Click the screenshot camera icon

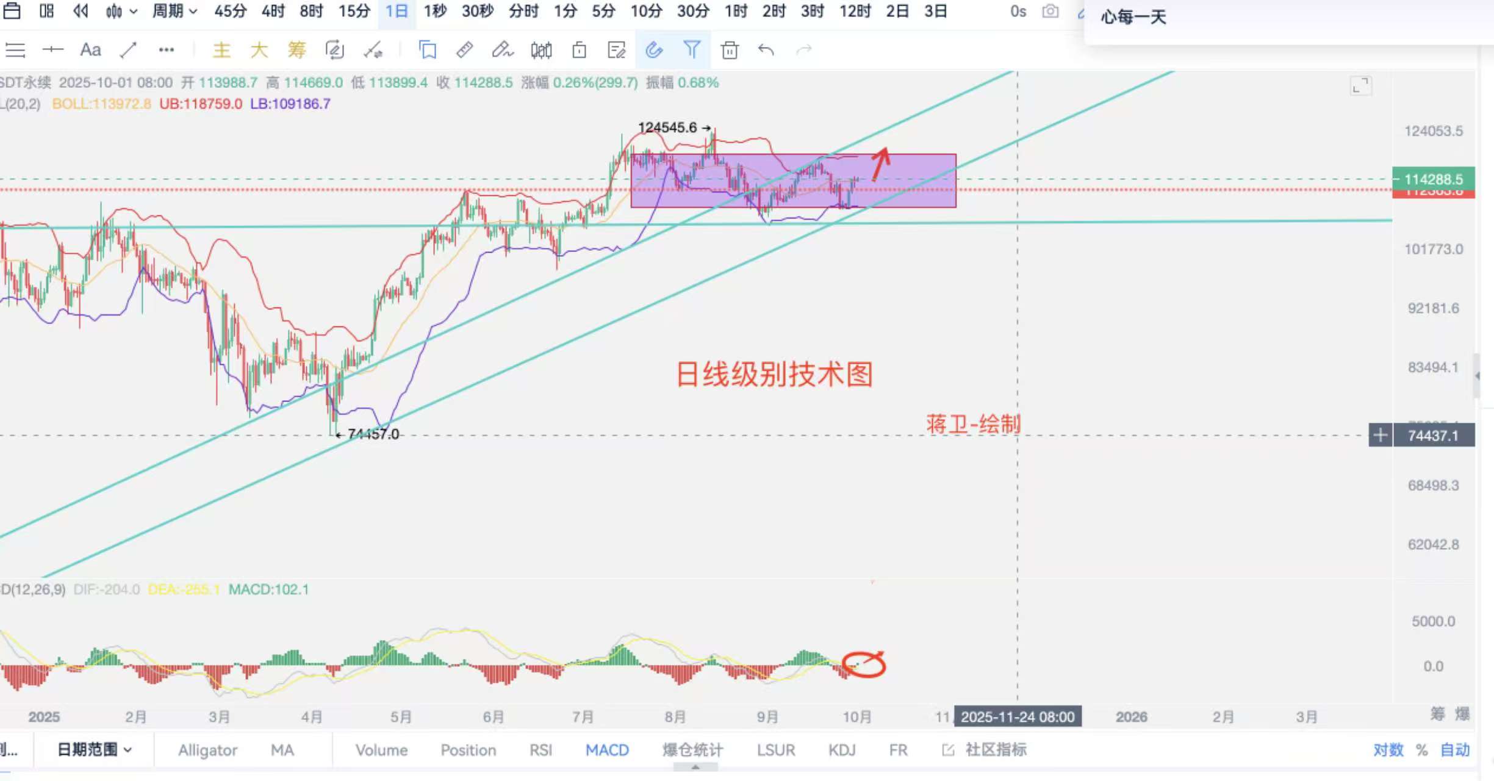1050,12
